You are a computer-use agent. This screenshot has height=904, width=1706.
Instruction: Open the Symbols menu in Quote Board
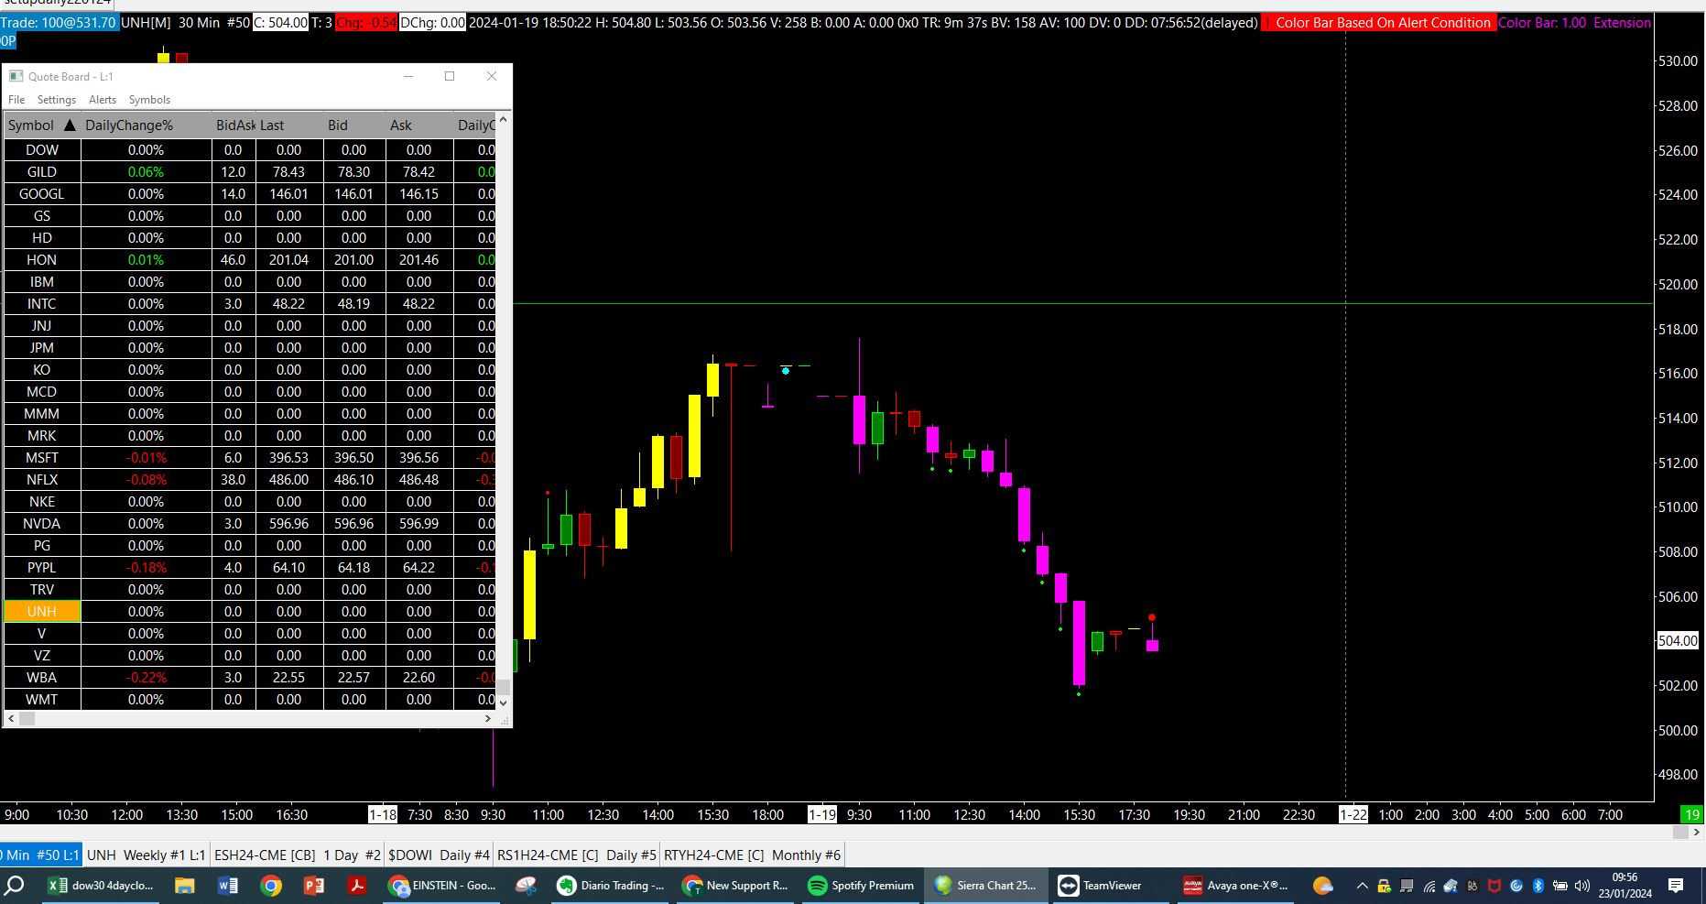(149, 100)
